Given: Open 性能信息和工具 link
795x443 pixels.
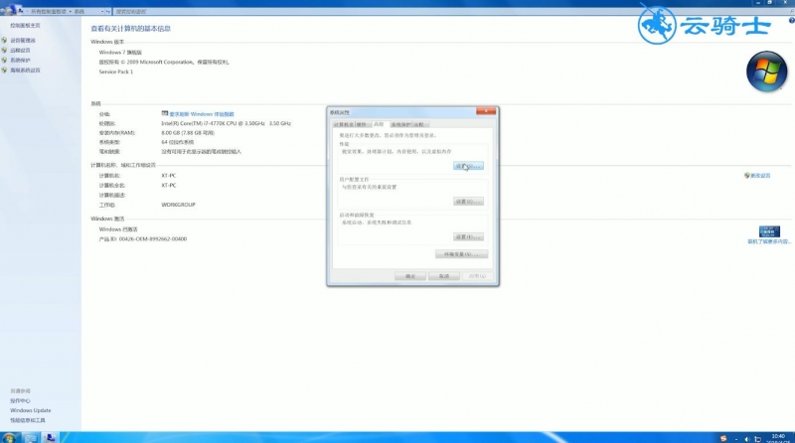Looking at the screenshot, I should [x=28, y=420].
